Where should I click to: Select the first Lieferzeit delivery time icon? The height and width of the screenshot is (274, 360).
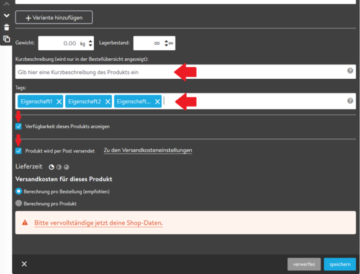tap(52, 167)
